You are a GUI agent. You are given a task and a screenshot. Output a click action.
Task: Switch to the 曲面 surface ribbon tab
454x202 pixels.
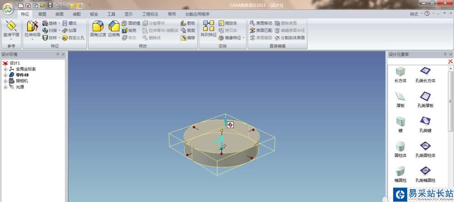[59, 14]
